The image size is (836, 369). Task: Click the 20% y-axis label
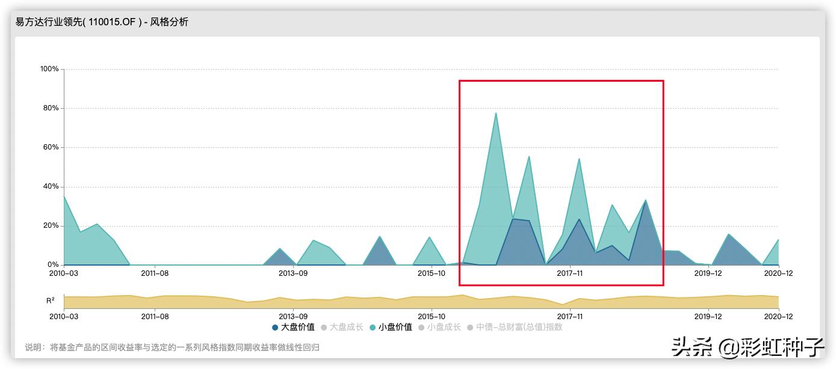pyautogui.click(x=51, y=226)
